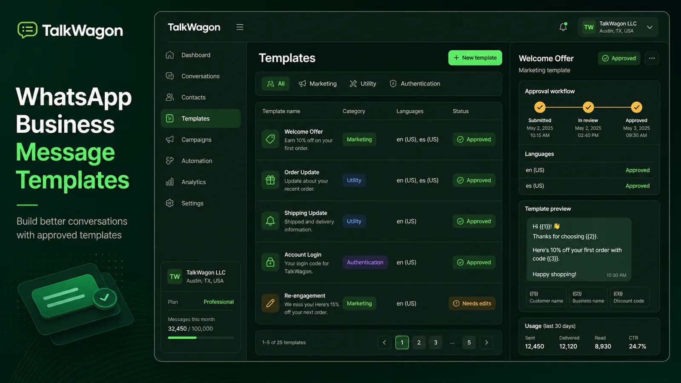Click the Approved step checkmark in workflow
Screen dimensions: 681x383
[636, 107]
